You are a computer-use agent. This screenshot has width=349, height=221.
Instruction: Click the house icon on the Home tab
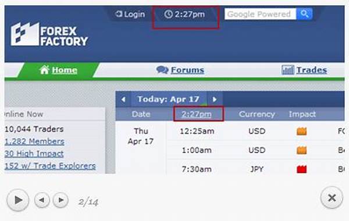(44, 70)
